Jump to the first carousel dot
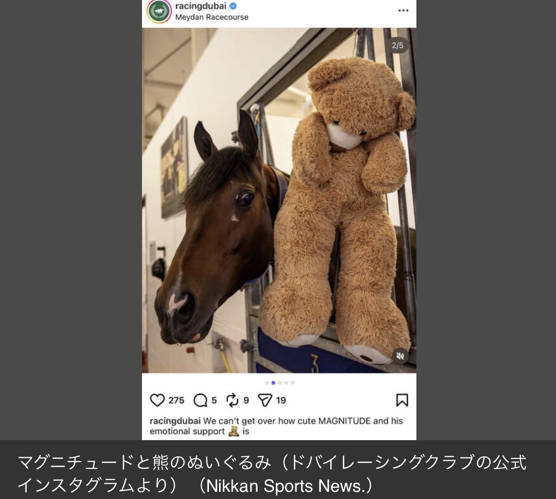 (267, 383)
